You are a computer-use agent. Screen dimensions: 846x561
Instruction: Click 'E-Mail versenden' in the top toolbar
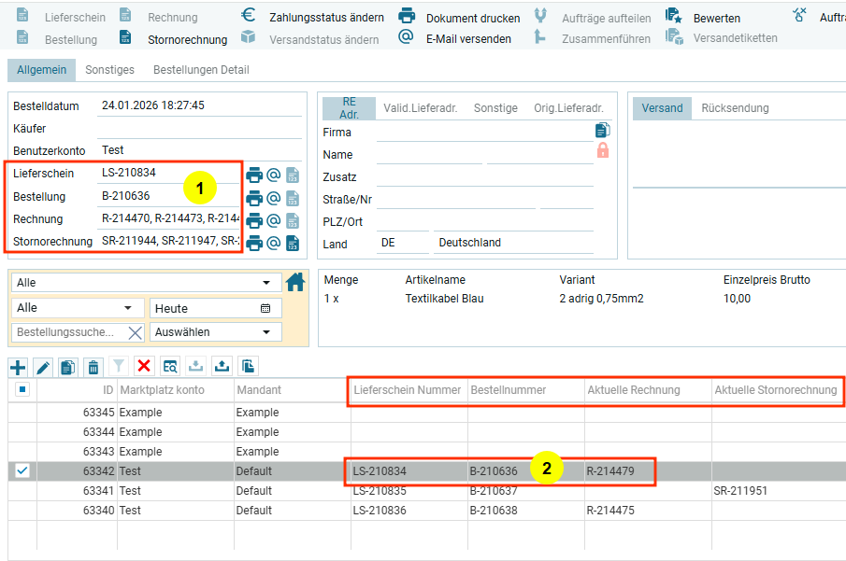(468, 39)
